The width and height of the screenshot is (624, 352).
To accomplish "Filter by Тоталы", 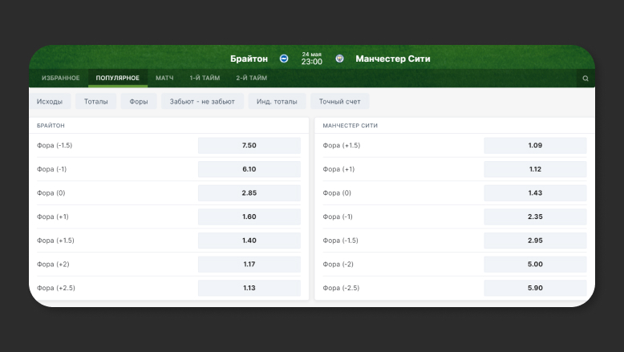I will click(96, 102).
